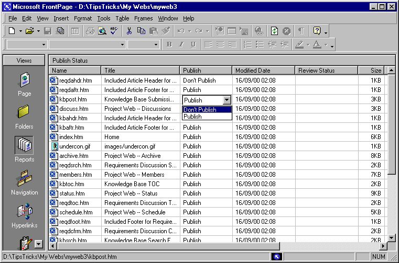Open Microsoft FrontPage Help icon

pos(317,31)
